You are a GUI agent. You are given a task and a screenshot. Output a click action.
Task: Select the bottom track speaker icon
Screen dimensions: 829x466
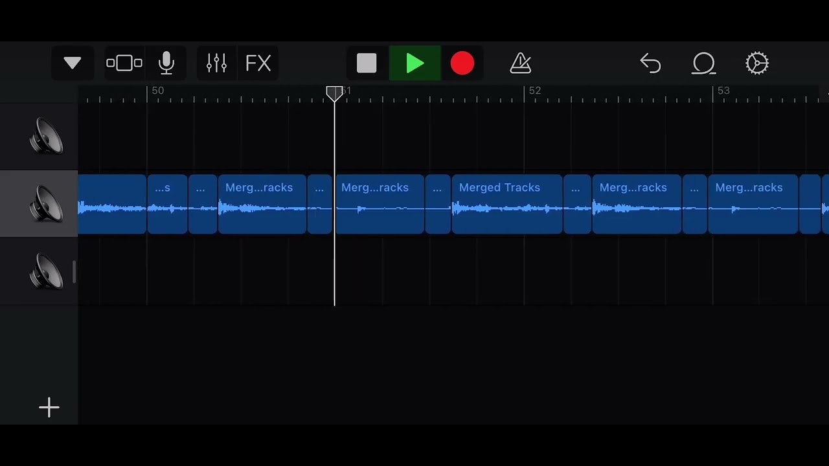pos(46,271)
